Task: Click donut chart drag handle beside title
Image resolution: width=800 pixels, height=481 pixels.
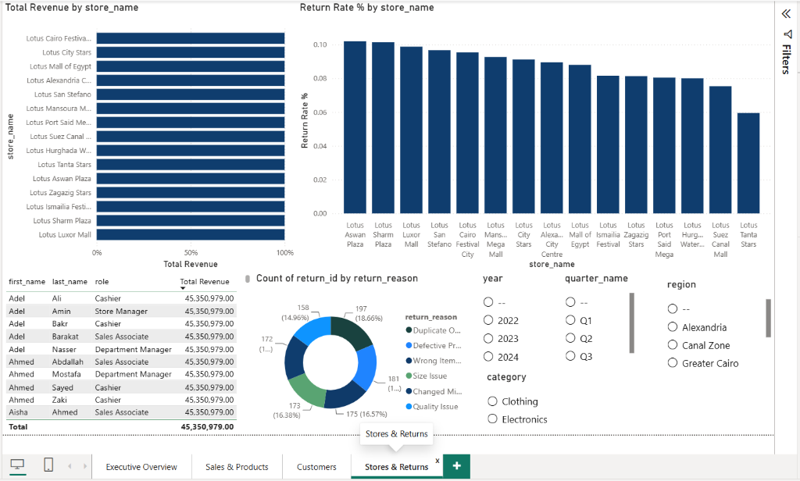Action: click(x=248, y=279)
